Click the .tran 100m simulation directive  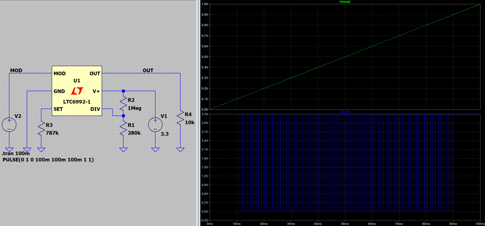point(15,153)
